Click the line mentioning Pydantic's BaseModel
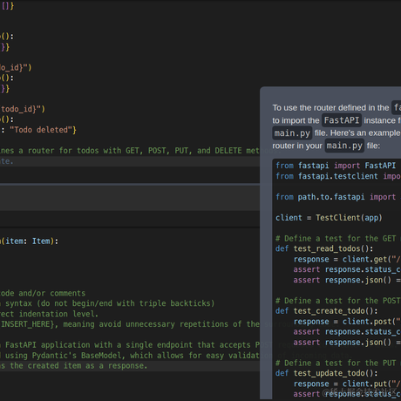This screenshot has height=401, width=401. tap(130, 356)
